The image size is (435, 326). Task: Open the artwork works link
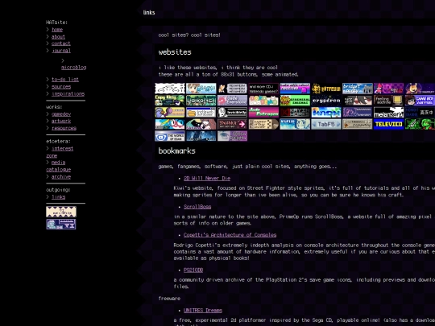pyautogui.click(x=61, y=121)
